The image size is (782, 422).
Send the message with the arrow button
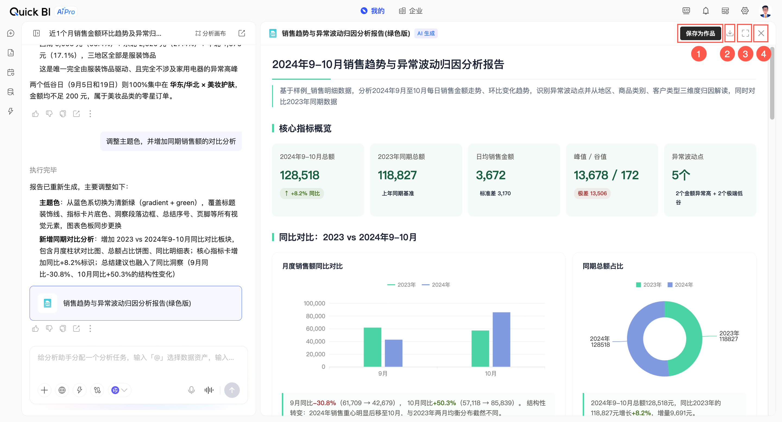(x=232, y=390)
